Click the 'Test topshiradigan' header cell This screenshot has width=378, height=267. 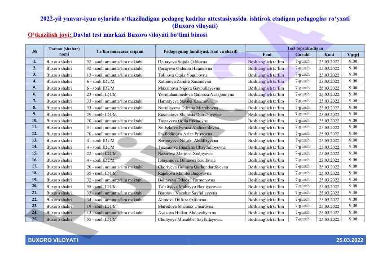(305, 48)
